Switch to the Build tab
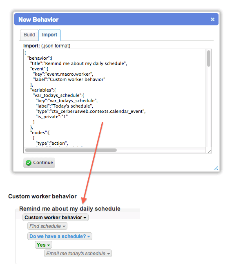Viewport: 232px width, 272px height. (29, 35)
